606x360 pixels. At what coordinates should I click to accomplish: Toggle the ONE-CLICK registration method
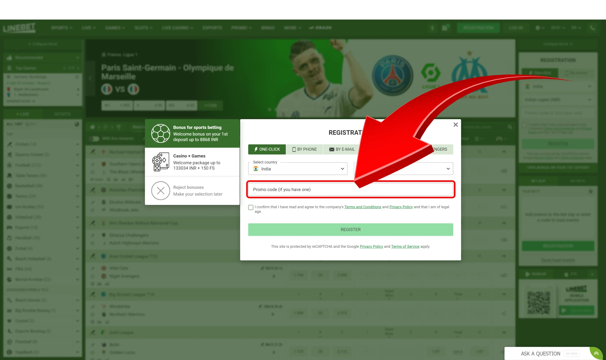click(x=267, y=149)
